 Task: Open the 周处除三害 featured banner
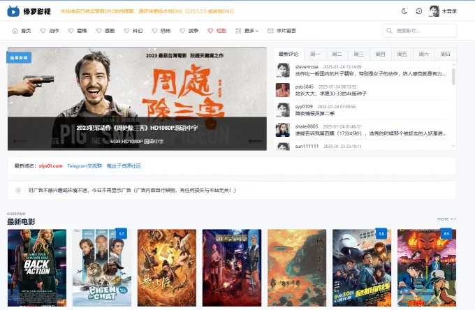[x=137, y=99]
